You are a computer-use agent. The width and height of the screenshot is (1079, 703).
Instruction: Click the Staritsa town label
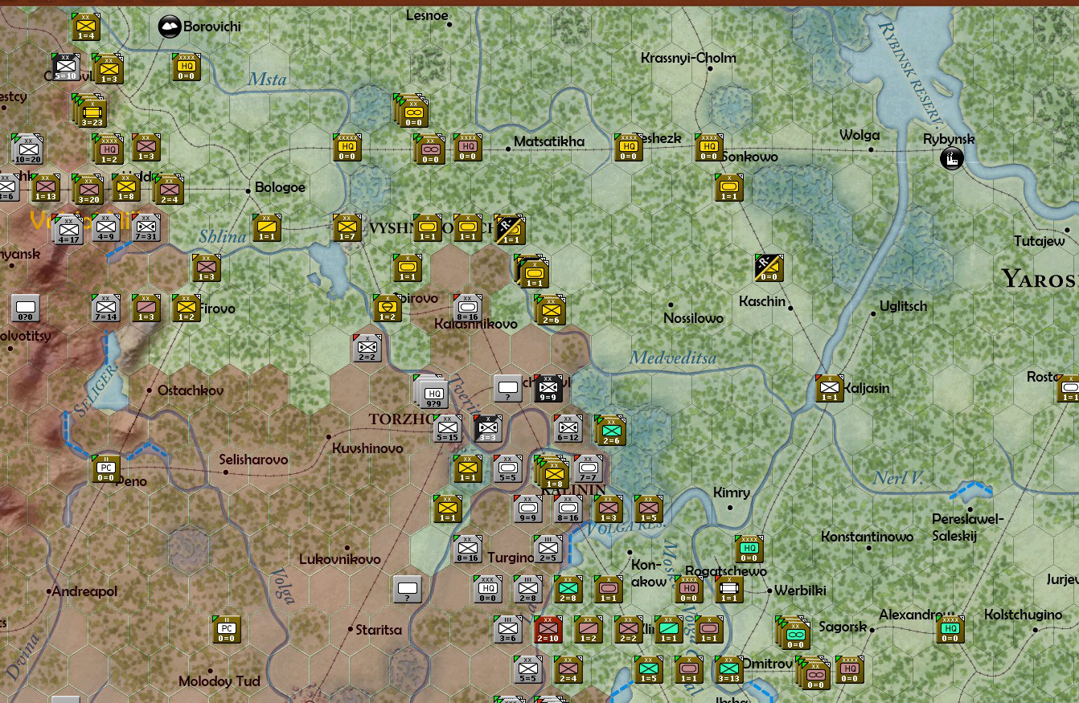click(x=378, y=631)
